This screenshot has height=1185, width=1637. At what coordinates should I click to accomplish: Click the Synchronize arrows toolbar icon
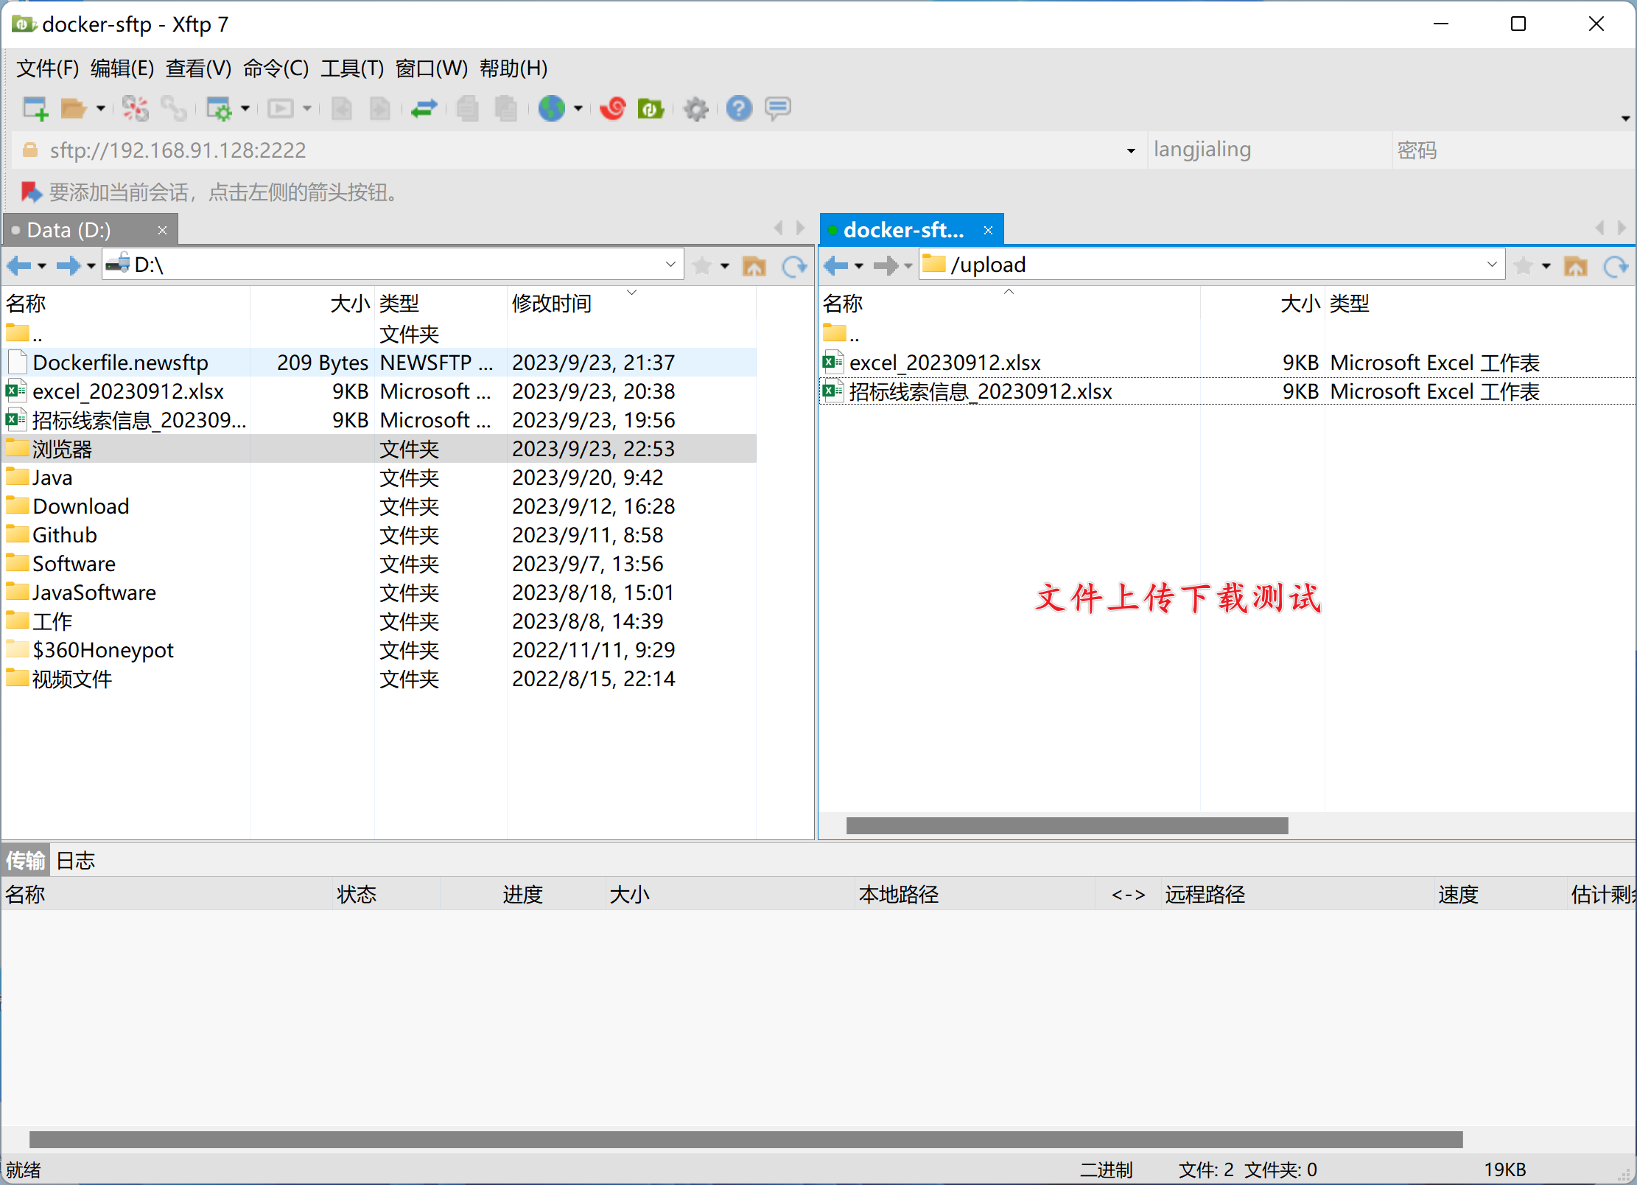(x=424, y=109)
